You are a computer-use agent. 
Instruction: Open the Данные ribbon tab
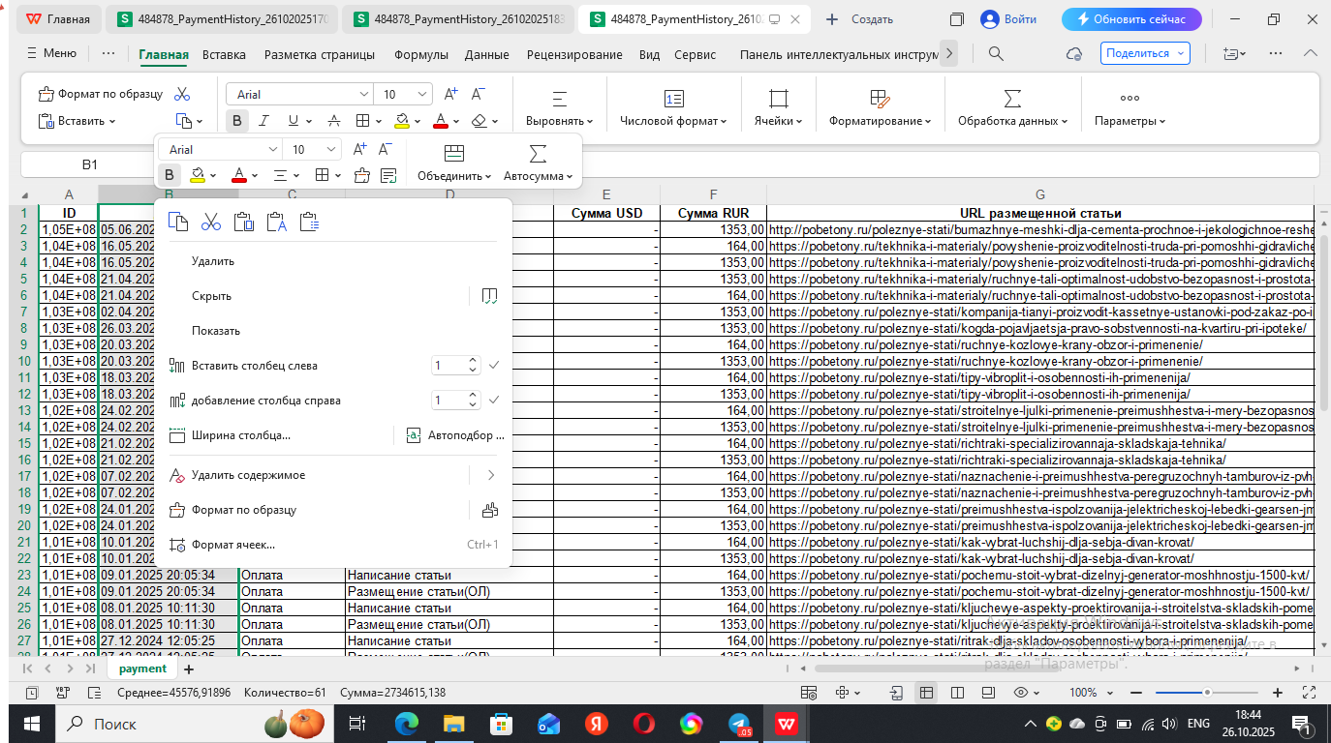(486, 54)
